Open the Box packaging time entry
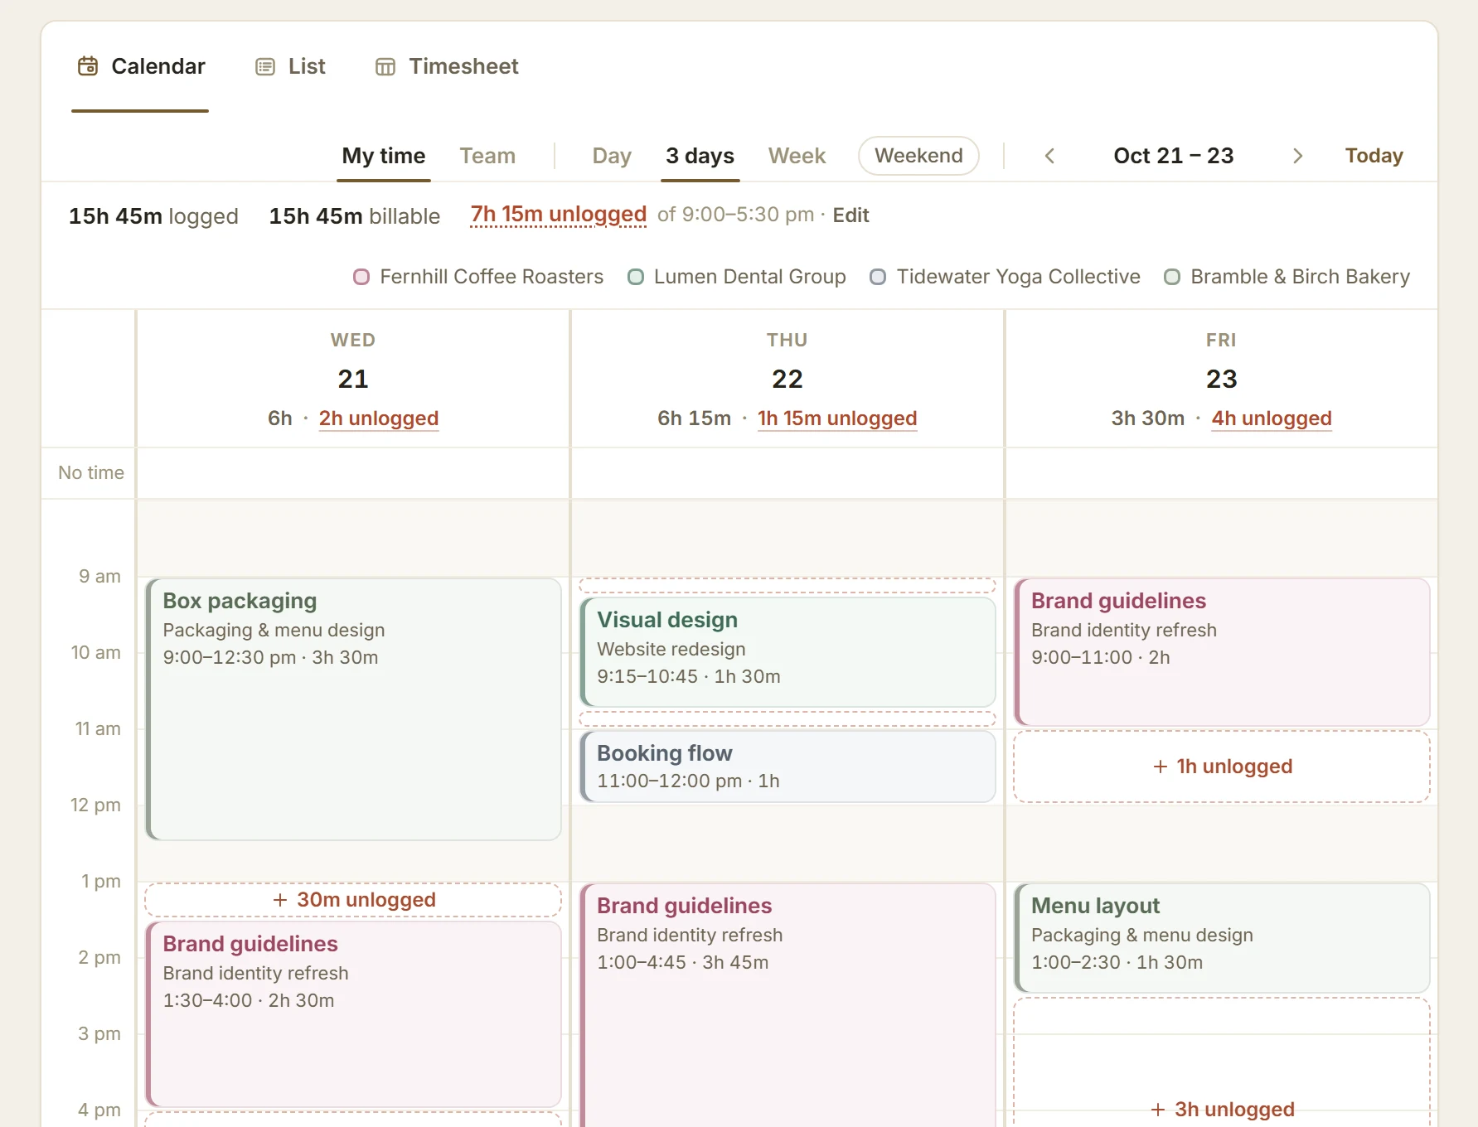 (x=353, y=709)
